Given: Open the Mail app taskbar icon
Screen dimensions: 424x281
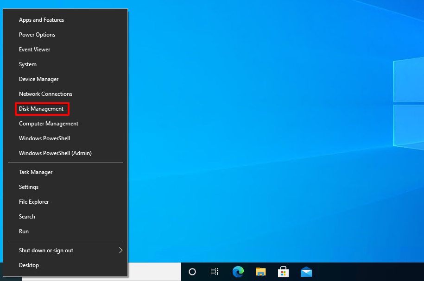Looking at the screenshot, I should pos(306,272).
